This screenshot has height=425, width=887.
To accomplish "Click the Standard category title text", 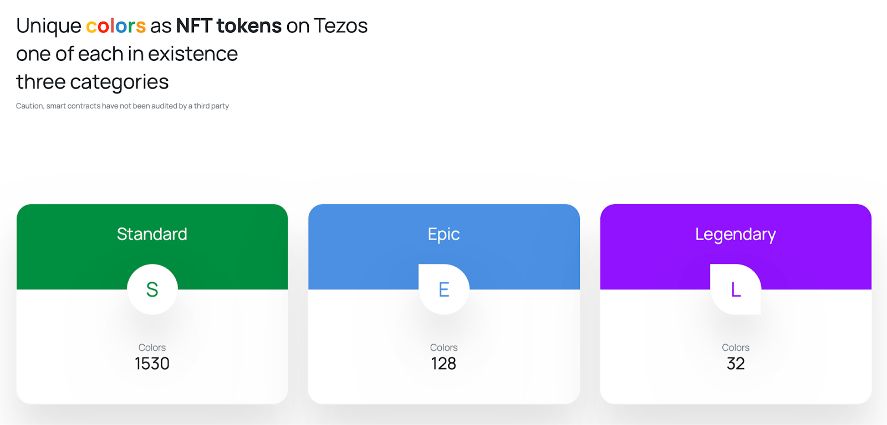I will [152, 234].
